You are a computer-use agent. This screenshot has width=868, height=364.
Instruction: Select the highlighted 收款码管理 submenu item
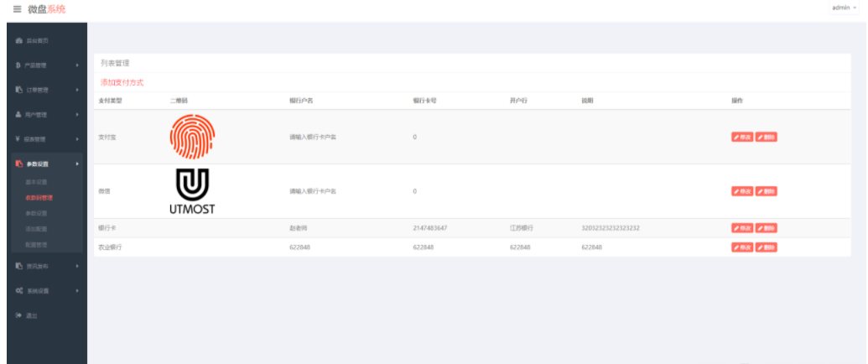(x=39, y=198)
